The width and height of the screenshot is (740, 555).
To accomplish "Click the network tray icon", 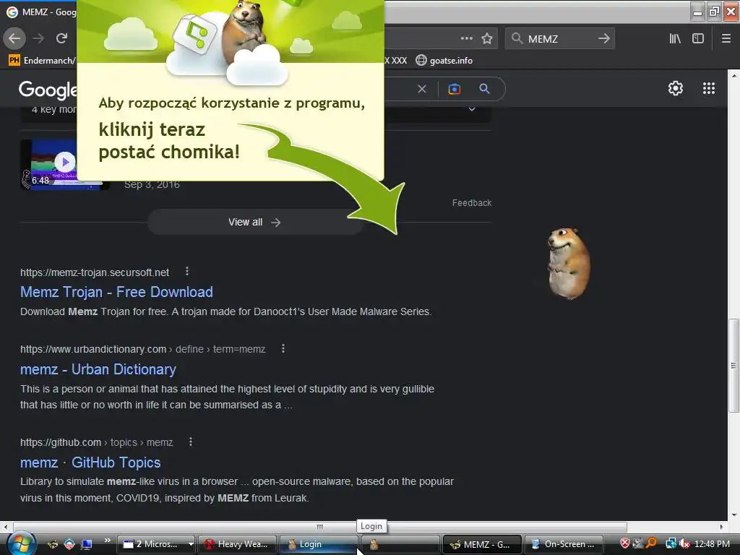I will click(x=671, y=543).
